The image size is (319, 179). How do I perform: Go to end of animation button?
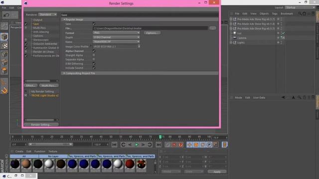[x=159, y=145]
